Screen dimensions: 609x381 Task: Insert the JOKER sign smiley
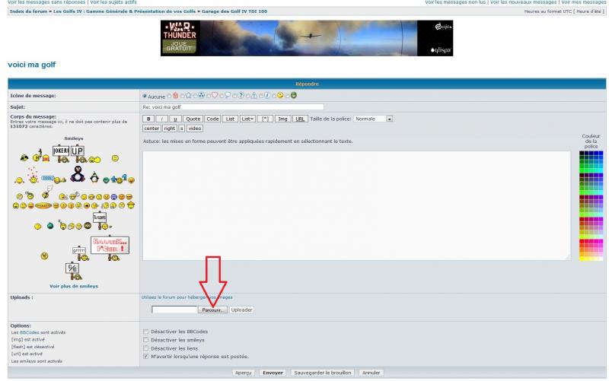61,154
